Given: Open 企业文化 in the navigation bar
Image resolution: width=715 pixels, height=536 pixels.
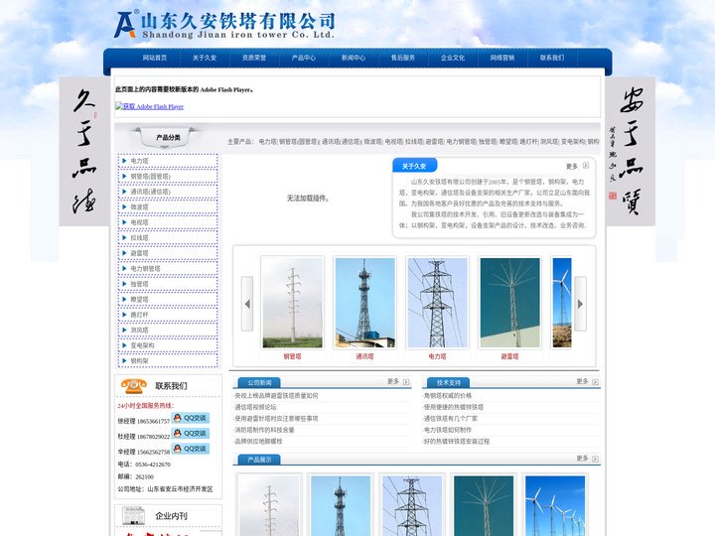Looking at the screenshot, I should [453, 58].
